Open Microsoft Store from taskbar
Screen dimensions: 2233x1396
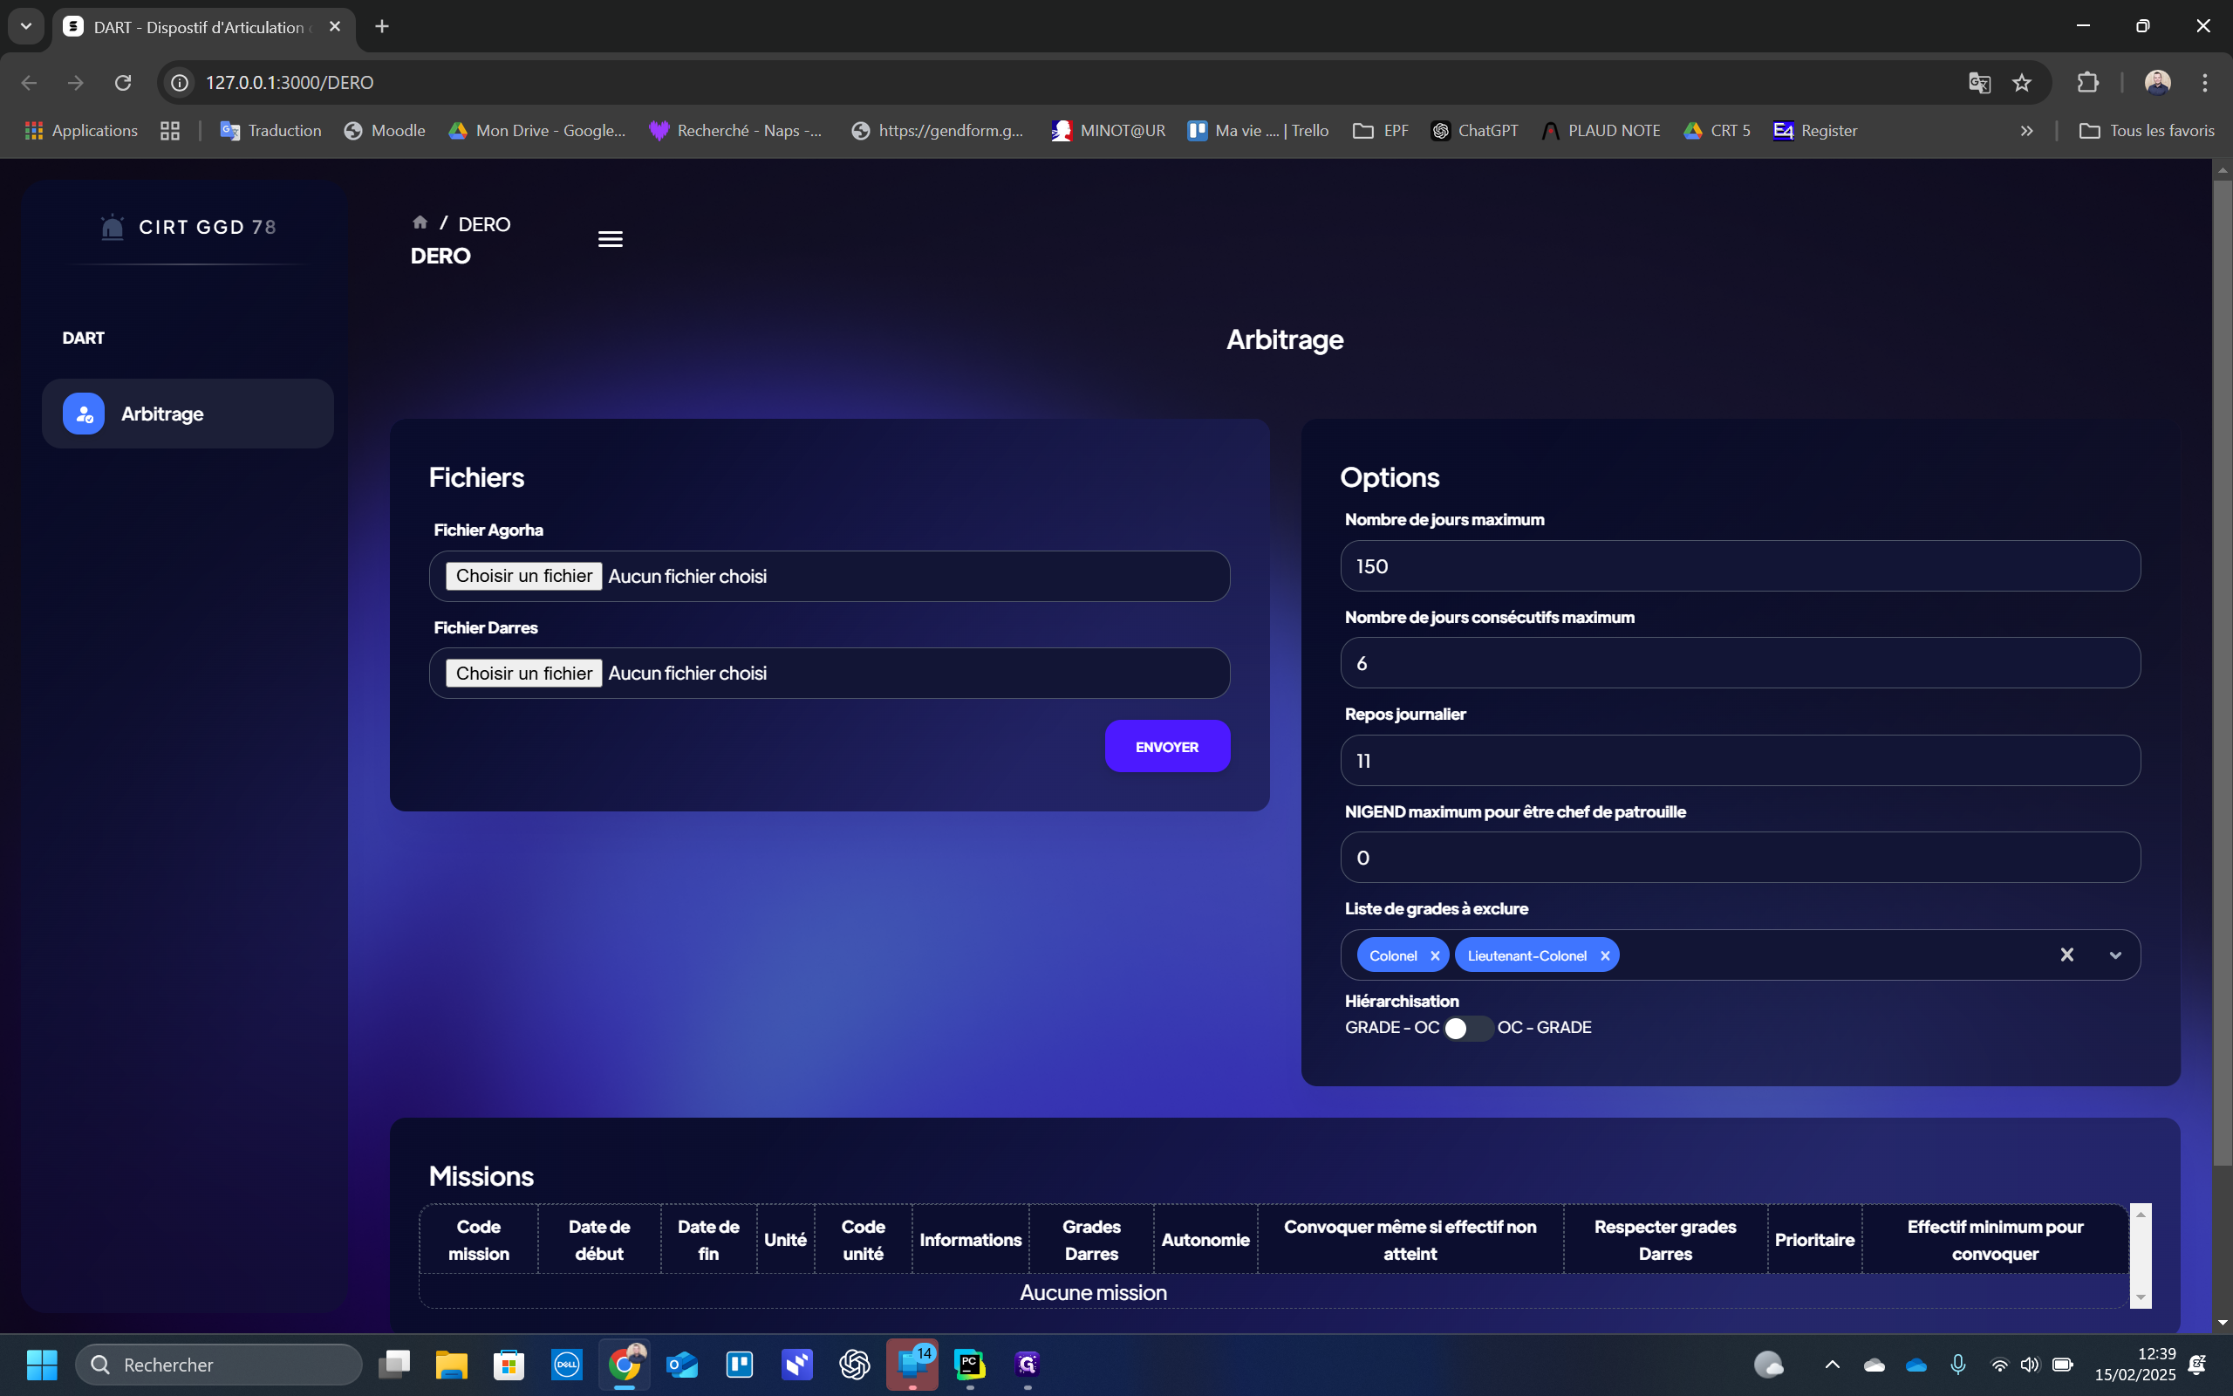[509, 1364]
